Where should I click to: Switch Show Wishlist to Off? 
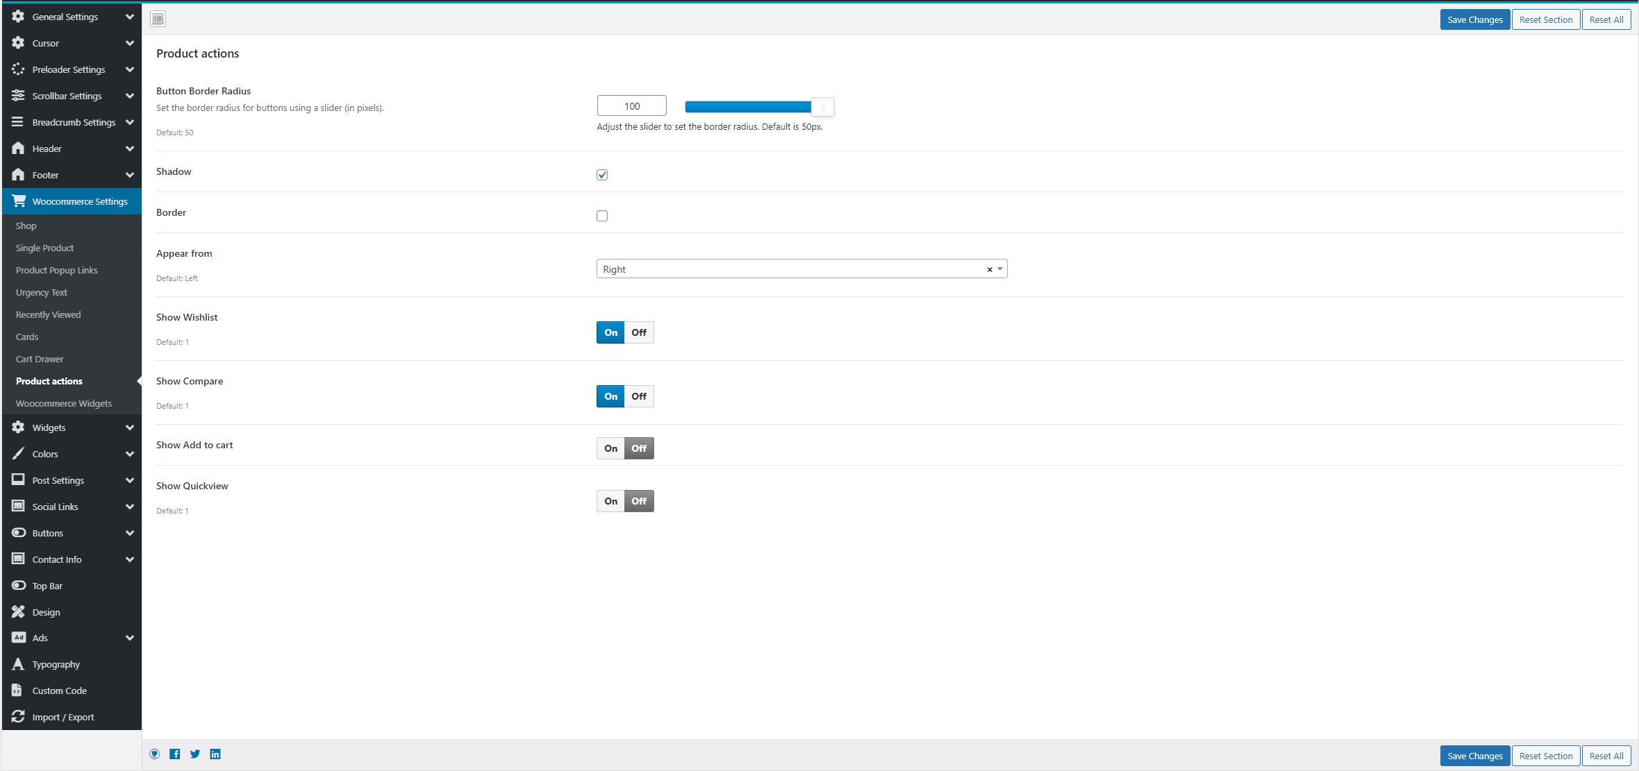(x=639, y=332)
